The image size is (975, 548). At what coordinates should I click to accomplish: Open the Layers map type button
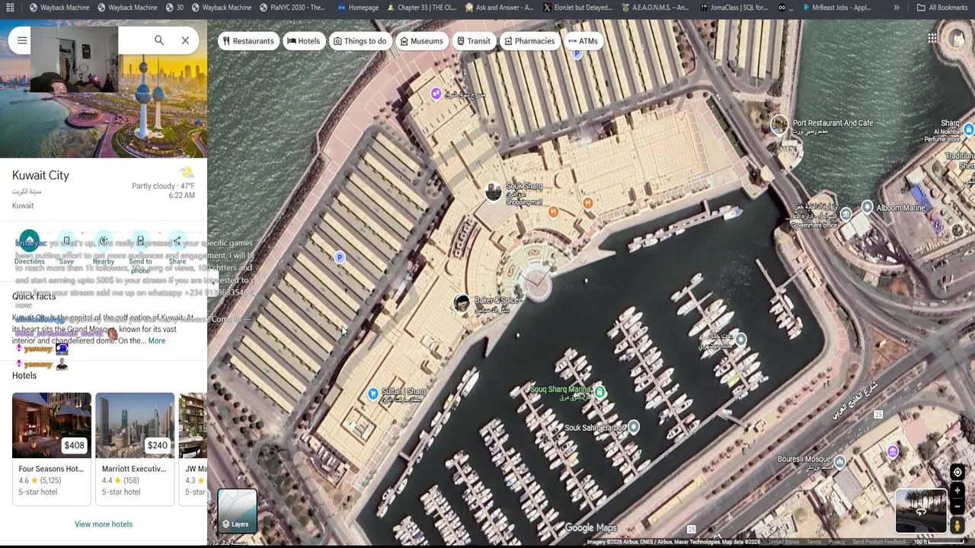[x=238, y=510]
